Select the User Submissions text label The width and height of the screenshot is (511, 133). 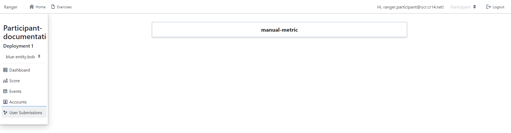pyautogui.click(x=26, y=113)
